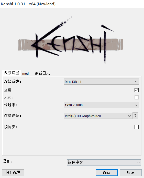The height and width of the screenshot is (178, 144).
Task: Open the 语言 简体中文 language dropdown
Action: coord(104,162)
